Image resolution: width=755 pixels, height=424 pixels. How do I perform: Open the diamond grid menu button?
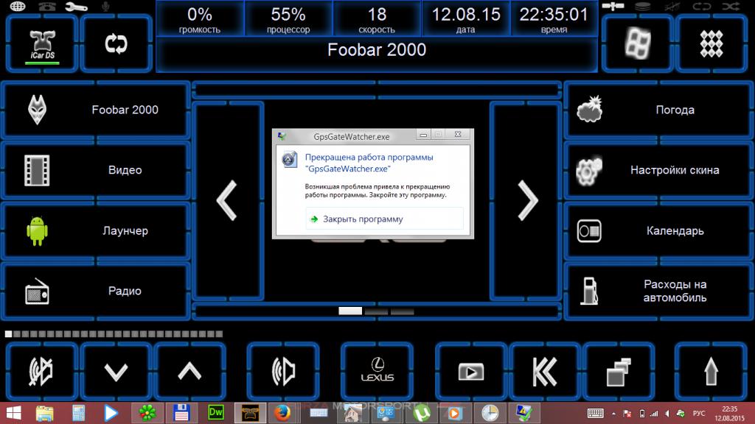point(711,43)
